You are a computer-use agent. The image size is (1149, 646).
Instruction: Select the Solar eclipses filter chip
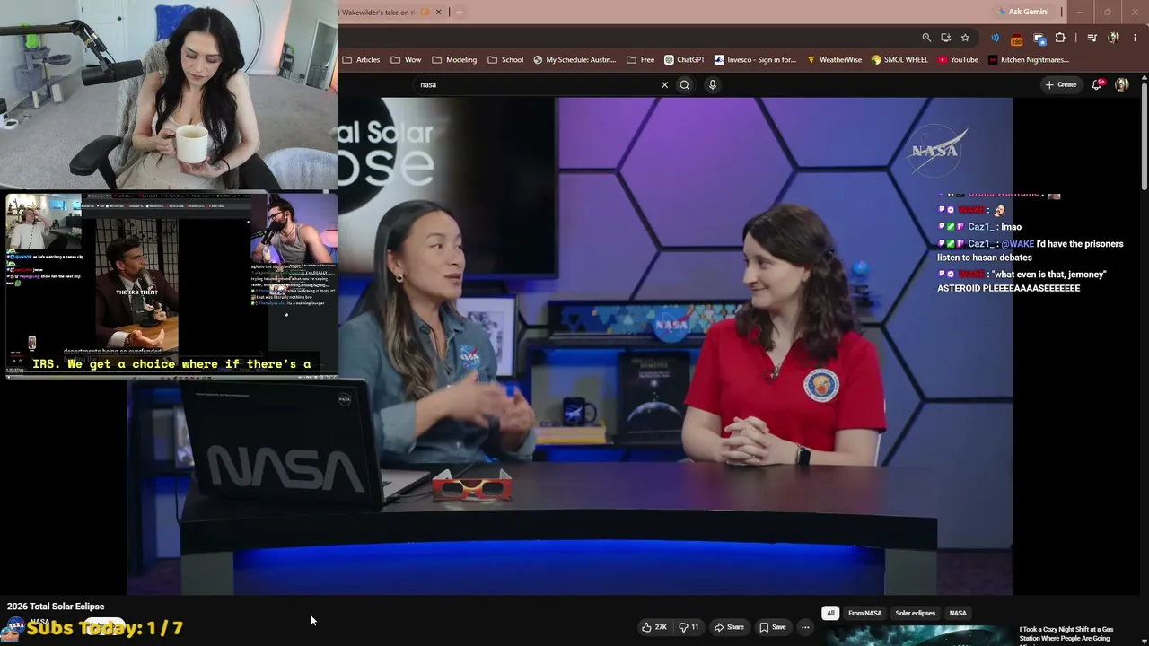(916, 614)
